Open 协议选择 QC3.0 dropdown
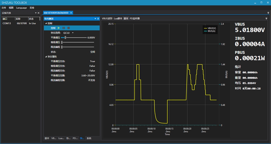Image resolution: width=271 pixels, height=144 pixels. tap(73, 33)
